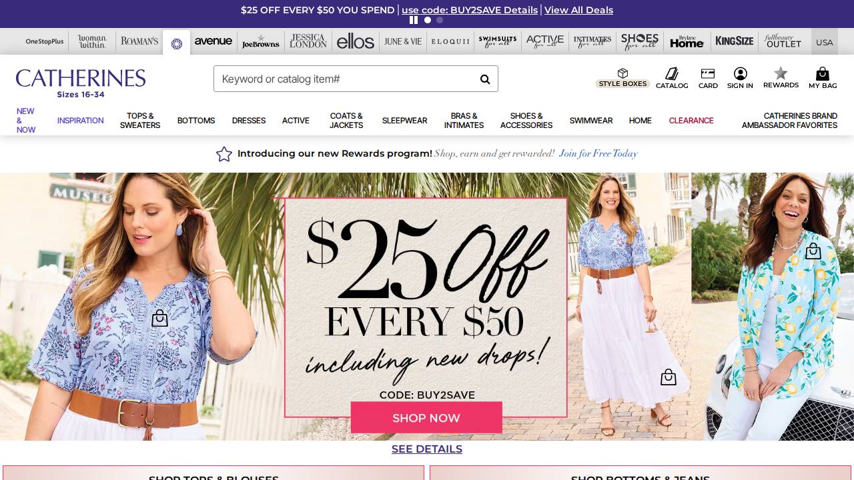Click the search magnifier icon
The width and height of the screenshot is (854, 480).
[485, 79]
